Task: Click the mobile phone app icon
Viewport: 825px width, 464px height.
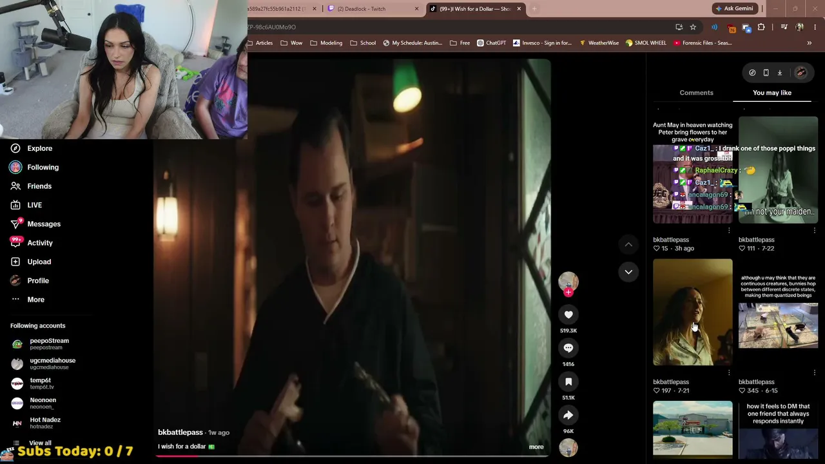Action: pos(766,73)
